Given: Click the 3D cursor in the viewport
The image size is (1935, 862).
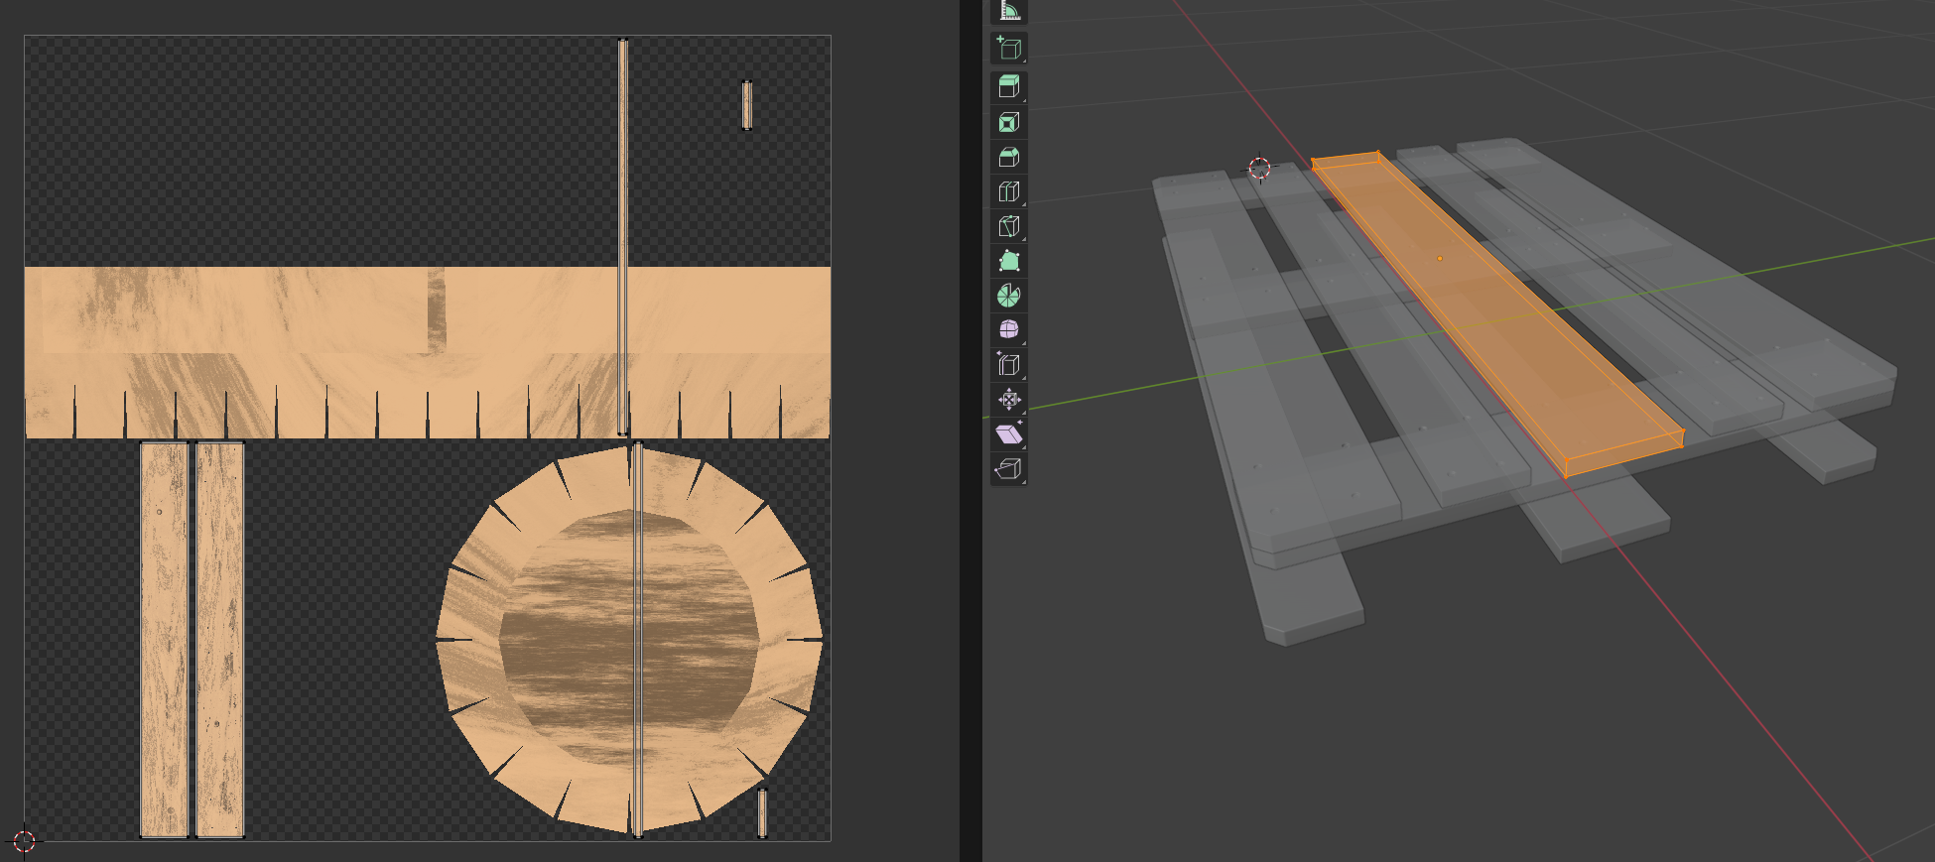Looking at the screenshot, I should [x=1259, y=169].
